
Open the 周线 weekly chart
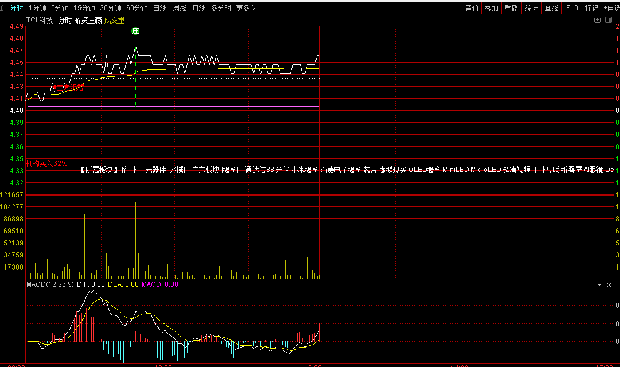(x=180, y=8)
